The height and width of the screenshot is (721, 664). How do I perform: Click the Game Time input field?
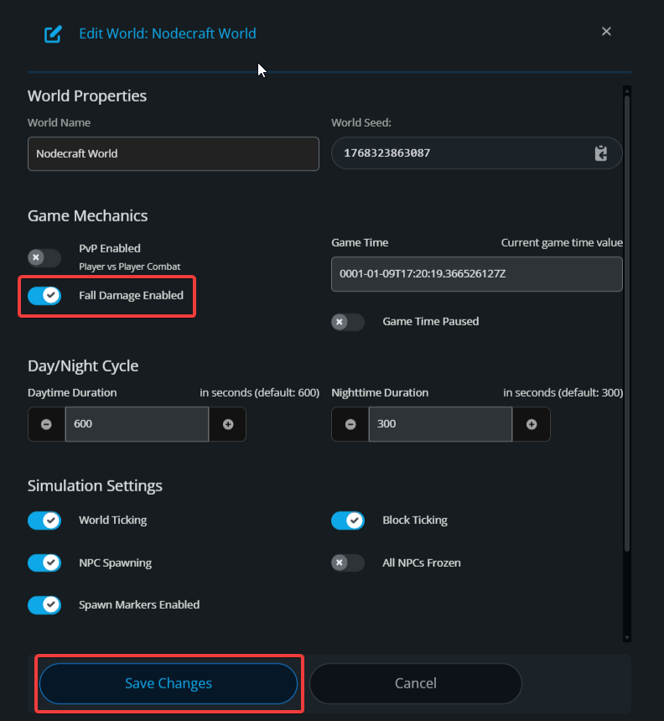pos(476,274)
